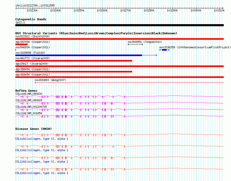Open variant nsv830893 (Wong2007) label

[50, 80]
